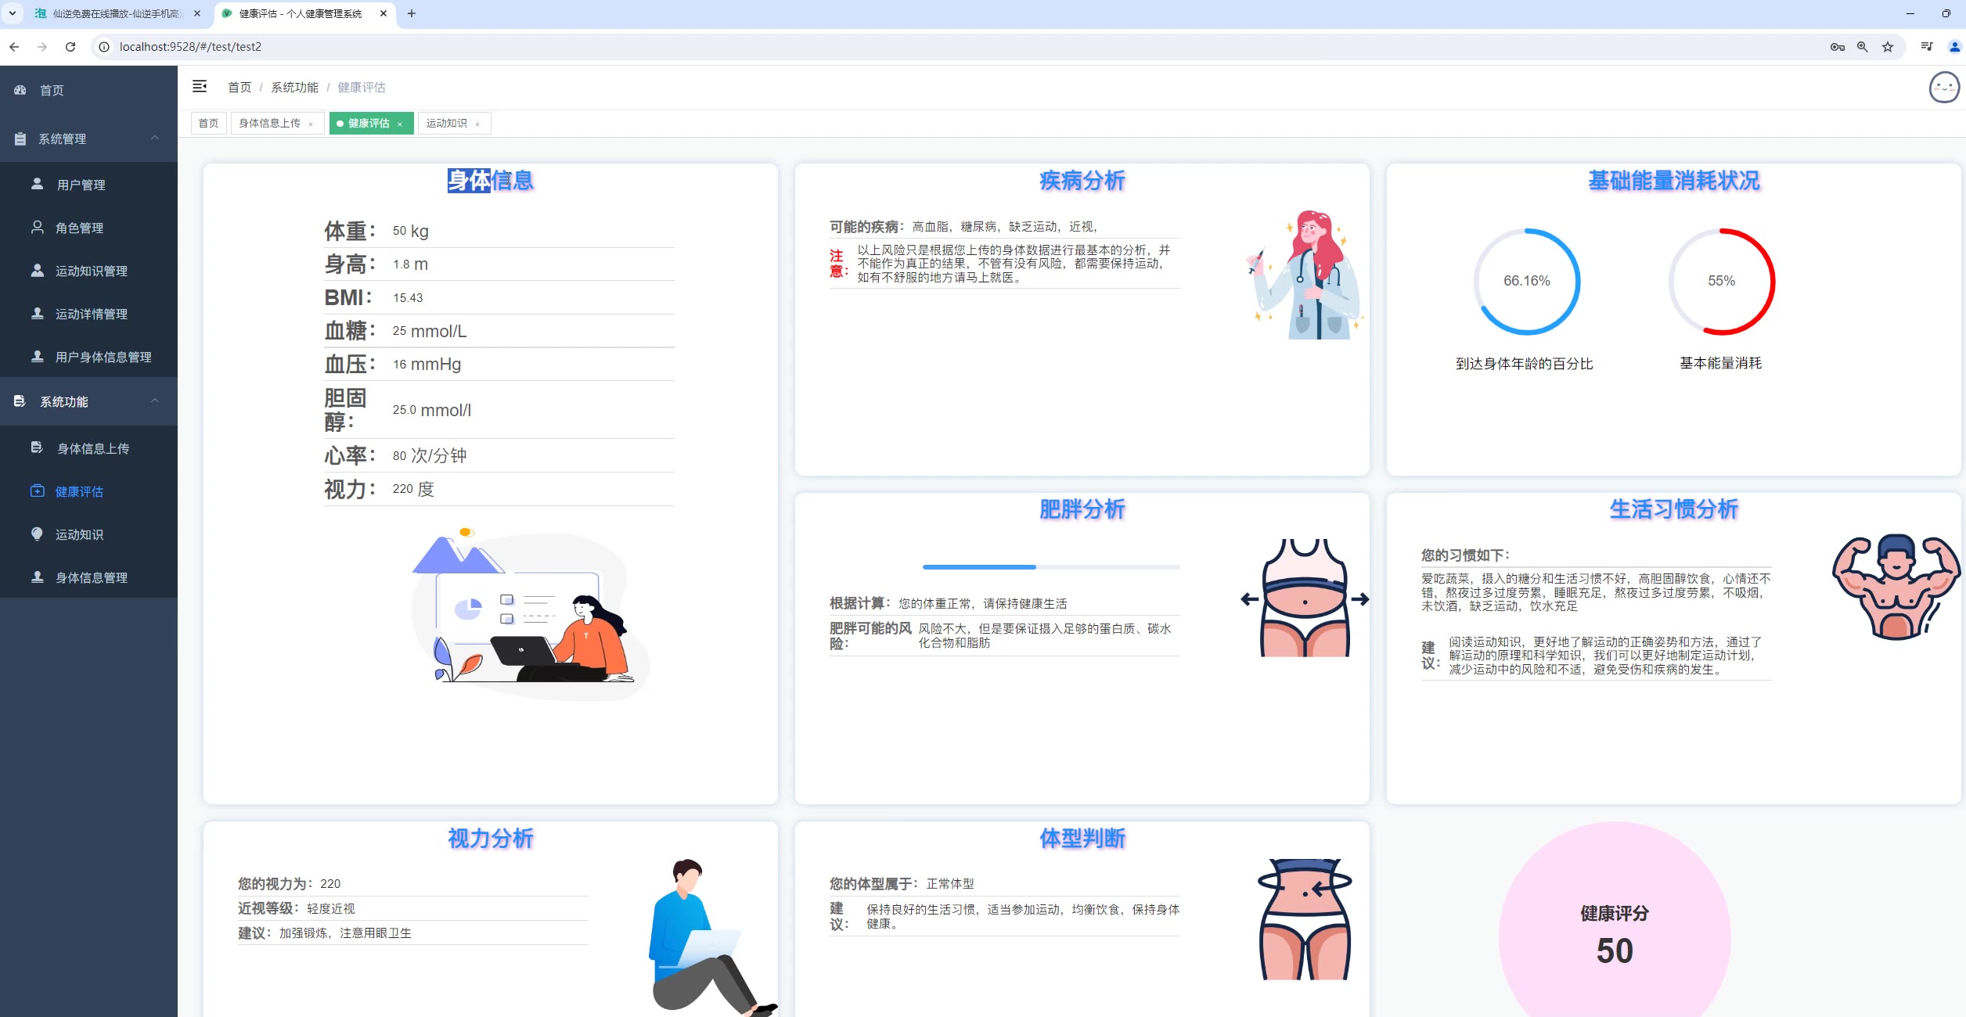Viewport: 1966px width, 1017px height.
Task: Click the 正常体型 body type text
Action: pyautogui.click(x=950, y=883)
